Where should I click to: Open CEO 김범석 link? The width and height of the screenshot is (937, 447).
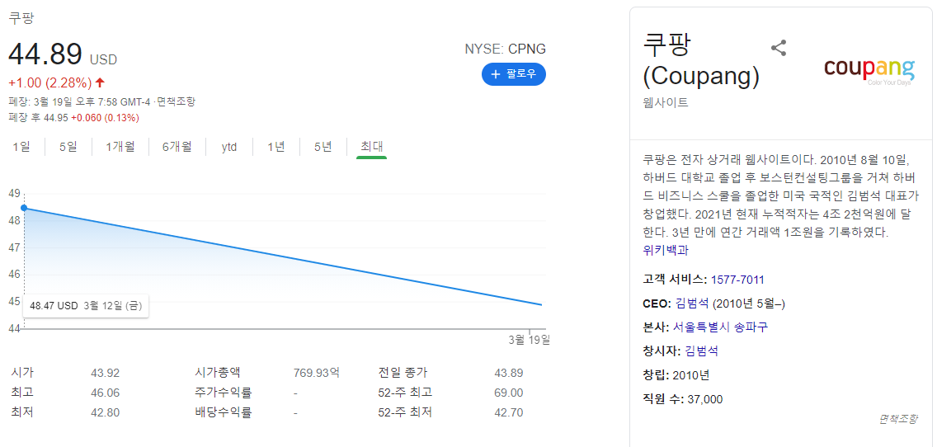point(692,303)
